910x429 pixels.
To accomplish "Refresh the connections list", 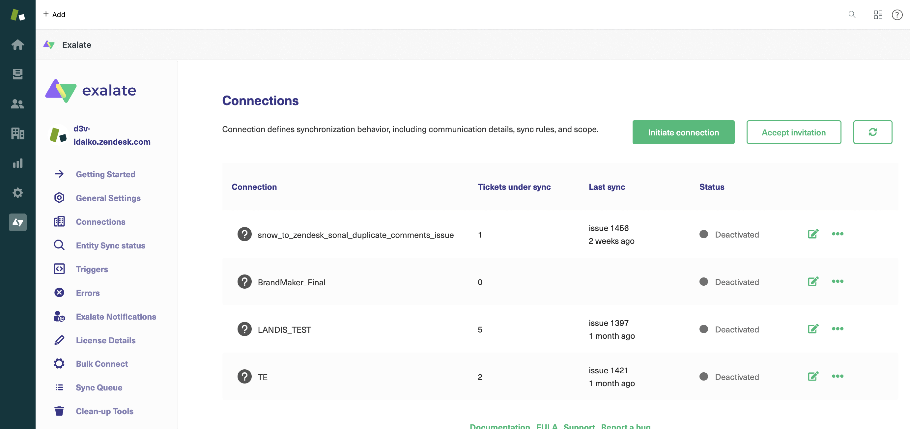I will coord(872,132).
